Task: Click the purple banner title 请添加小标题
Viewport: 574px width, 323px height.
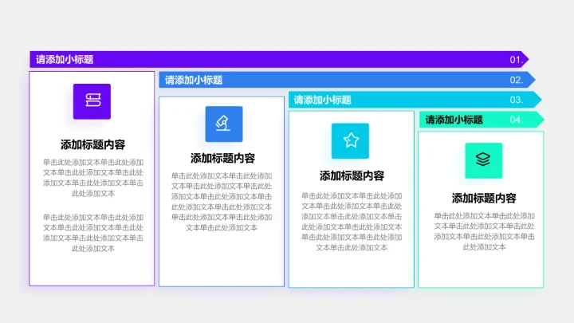Action: tap(65, 60)
